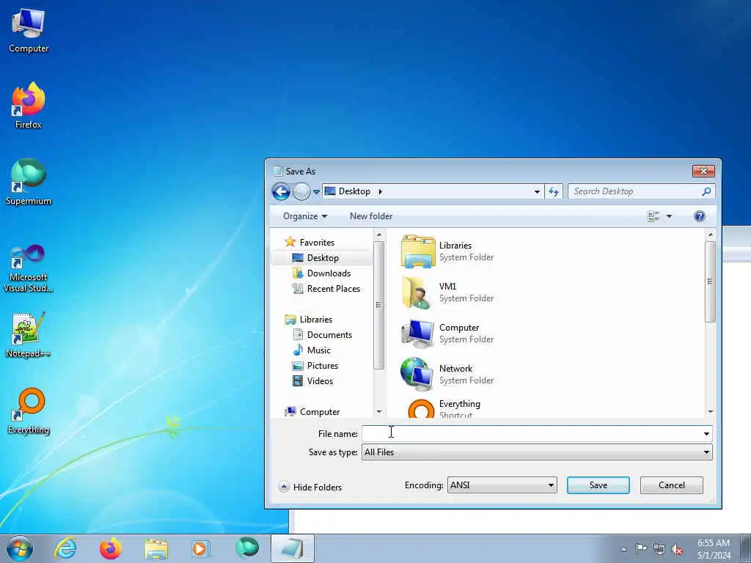Select the Firefox desktop shortcut
Image resolution: width=751 pixels, height=563 pixels.
click(x=29, y=106)
